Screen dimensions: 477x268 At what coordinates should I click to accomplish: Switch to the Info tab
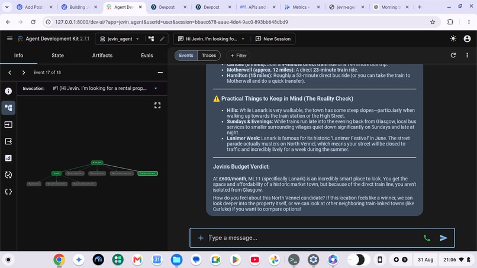(x=18, y=56)
